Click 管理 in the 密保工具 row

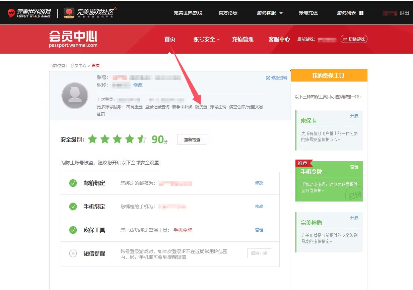point(259,230)
